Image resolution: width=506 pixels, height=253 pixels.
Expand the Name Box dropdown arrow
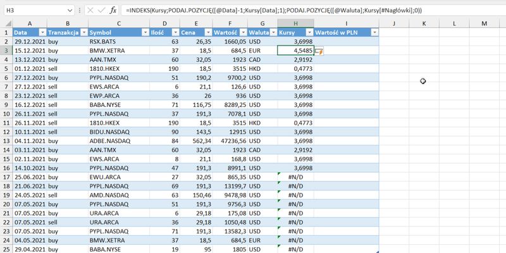[71, 10]
